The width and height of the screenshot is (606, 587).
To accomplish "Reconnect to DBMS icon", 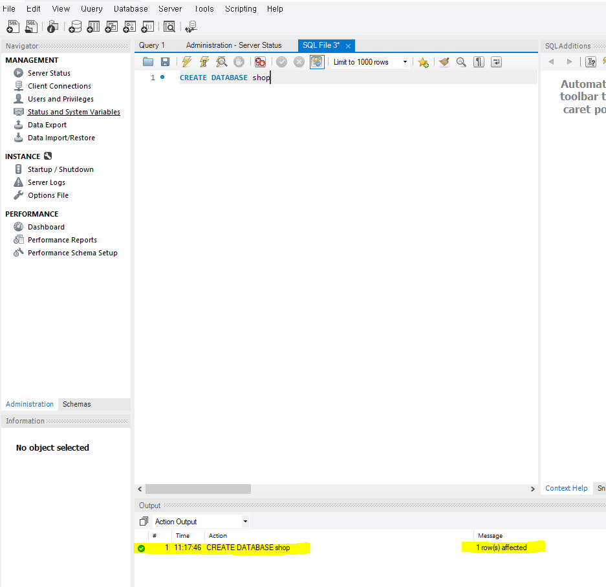I will (191, 27).
